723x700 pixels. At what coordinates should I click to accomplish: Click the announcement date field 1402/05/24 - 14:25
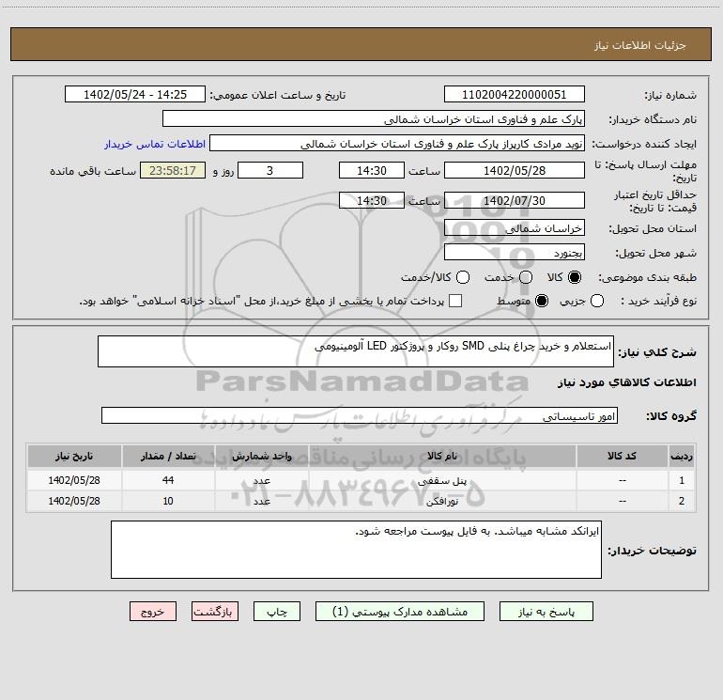pyautogui.click(x=135, y=94)
